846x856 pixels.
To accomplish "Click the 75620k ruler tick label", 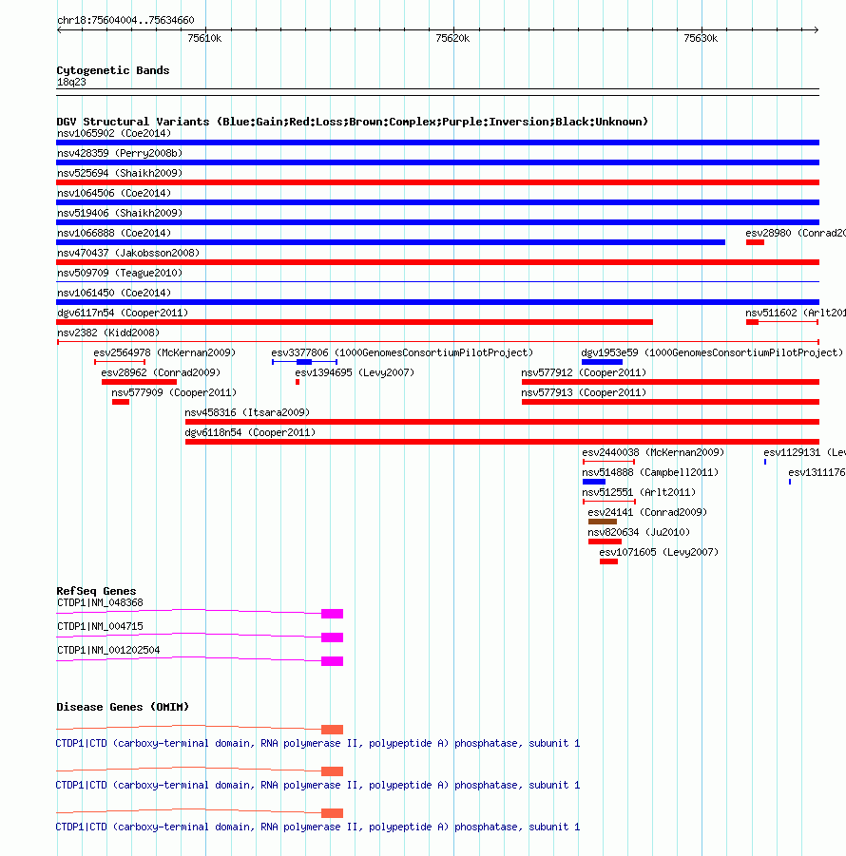I will [452, 38].
